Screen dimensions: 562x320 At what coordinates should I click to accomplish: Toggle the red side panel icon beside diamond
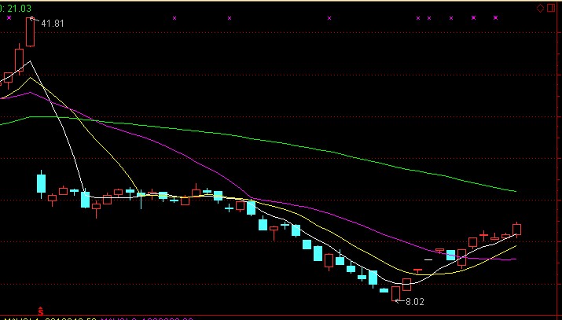[549, 8]
